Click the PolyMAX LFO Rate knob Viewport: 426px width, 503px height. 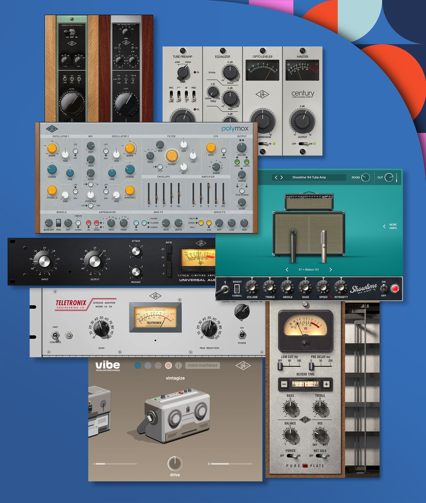211,147
